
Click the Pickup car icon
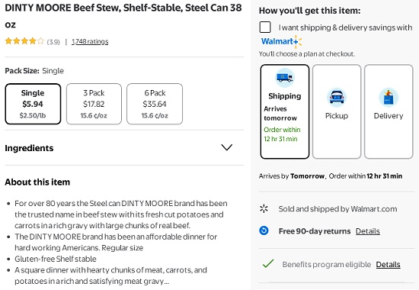(x=337, y=98)
